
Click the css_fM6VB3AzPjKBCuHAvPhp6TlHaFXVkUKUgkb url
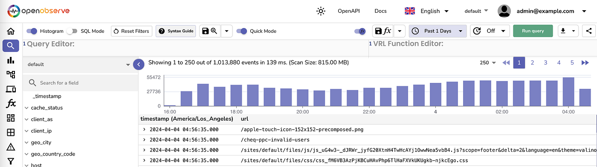354,160
